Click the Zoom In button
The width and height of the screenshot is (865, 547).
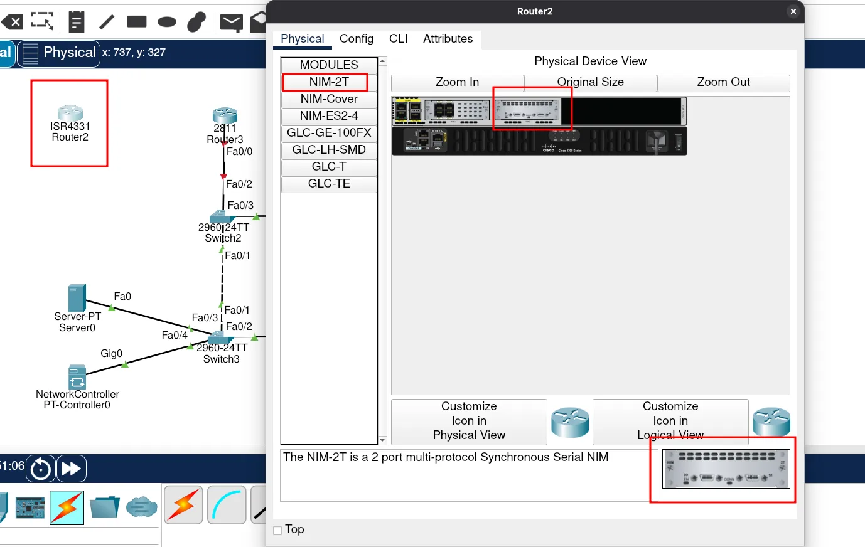pos(457,83)
